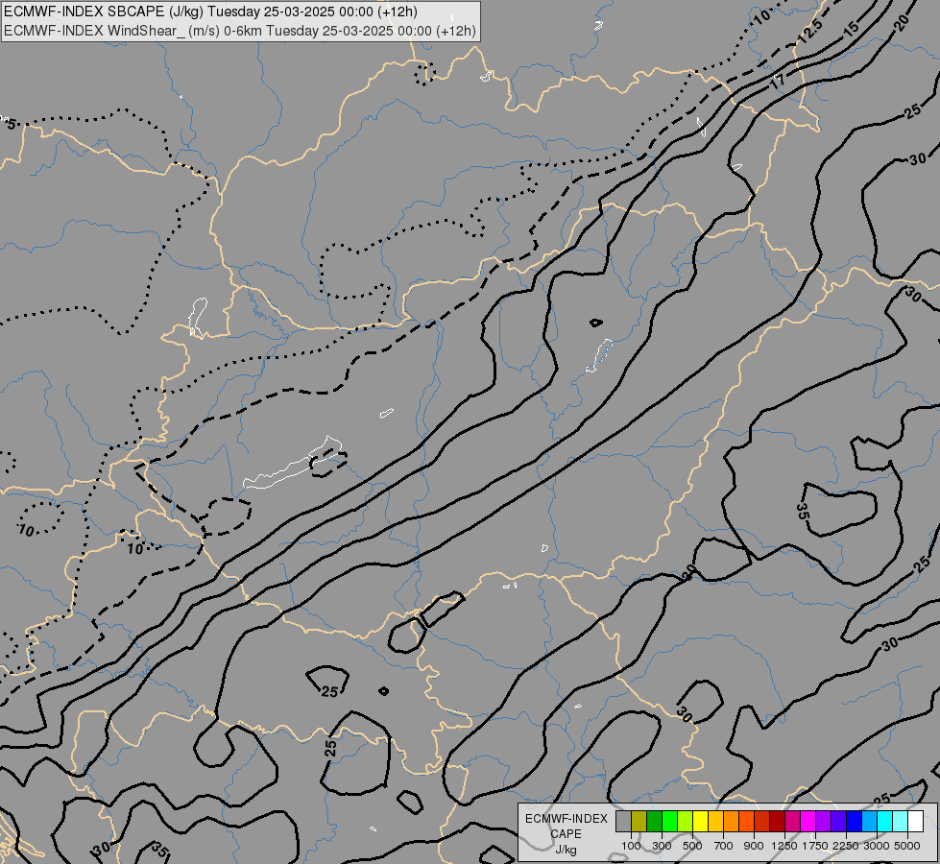Click the orange swatch above the 700 tick
Screen dimensions: 940x864
[x=731, y=821]
